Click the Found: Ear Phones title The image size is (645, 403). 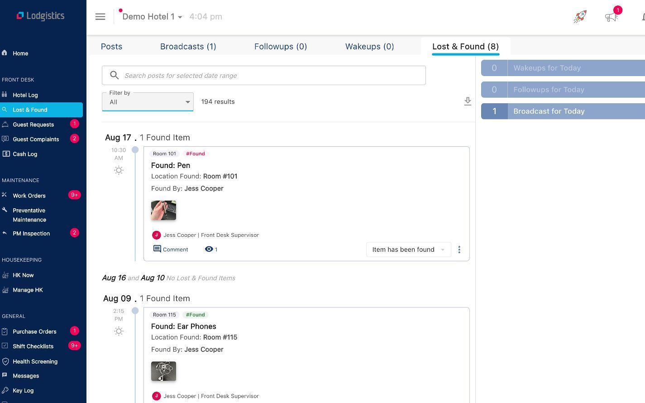point(184,326)
